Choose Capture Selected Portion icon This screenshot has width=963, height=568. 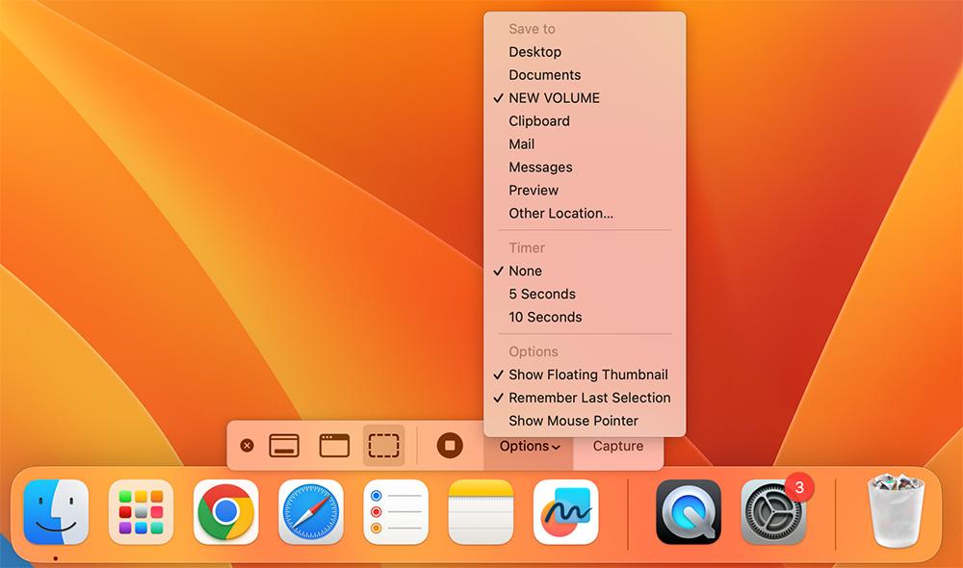tap(383, 446)
